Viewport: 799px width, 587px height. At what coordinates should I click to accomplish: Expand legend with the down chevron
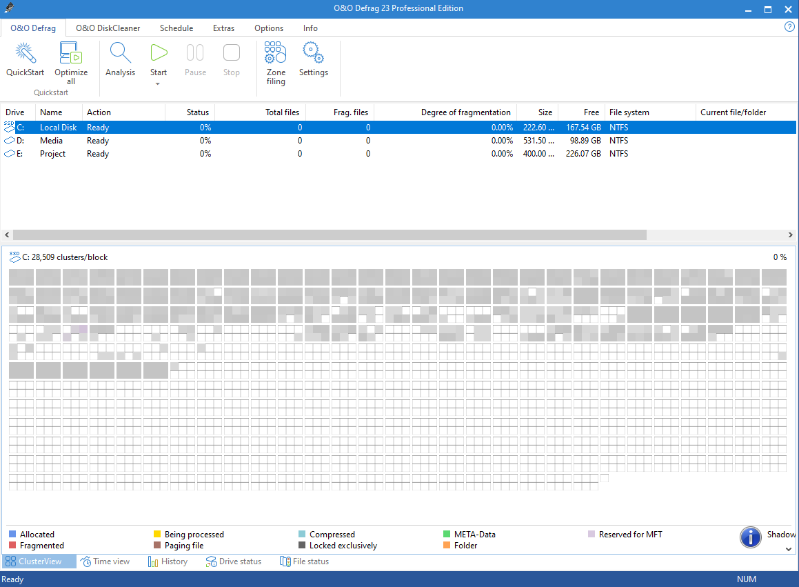788,549
